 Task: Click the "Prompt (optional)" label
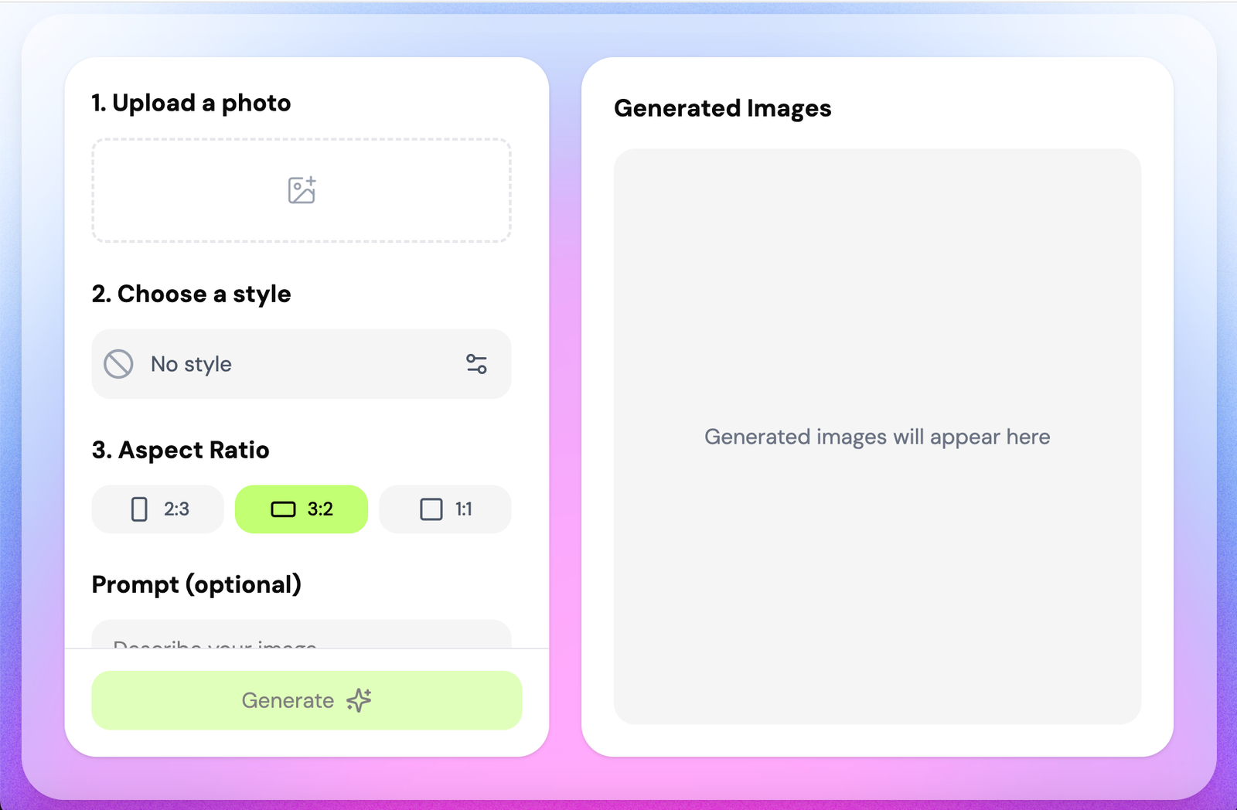[196, 584]
